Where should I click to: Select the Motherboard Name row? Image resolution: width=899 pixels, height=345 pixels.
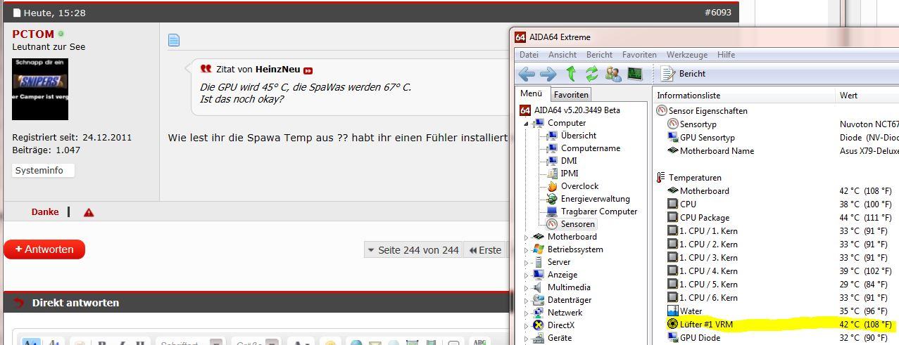[x=777, y=151]
